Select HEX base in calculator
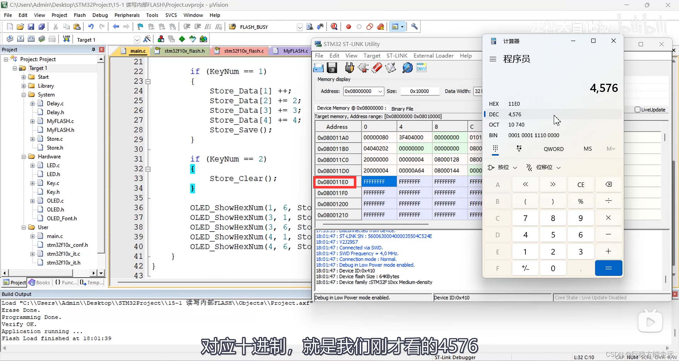 pos(552,104)
